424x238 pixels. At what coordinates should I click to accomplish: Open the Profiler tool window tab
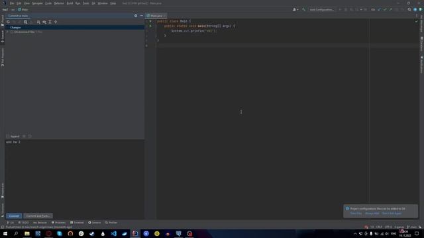(111, 223)
